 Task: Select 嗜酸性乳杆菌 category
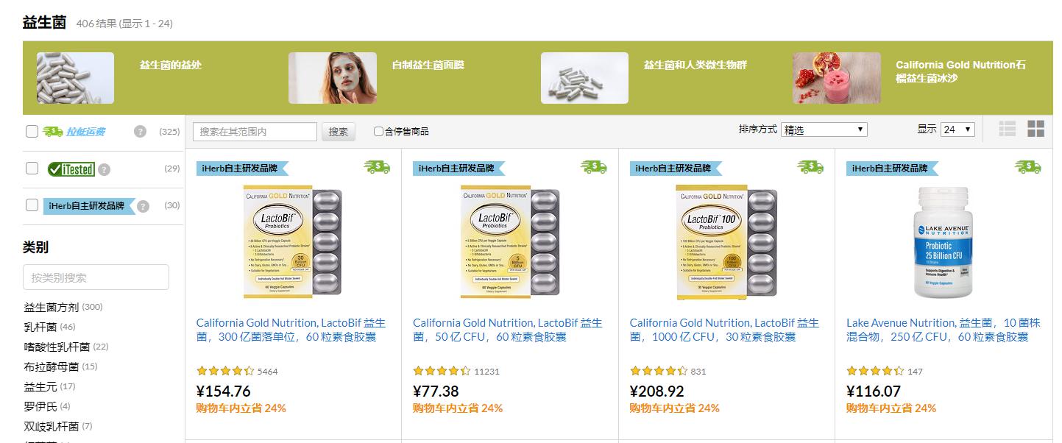tap(56, 347)
